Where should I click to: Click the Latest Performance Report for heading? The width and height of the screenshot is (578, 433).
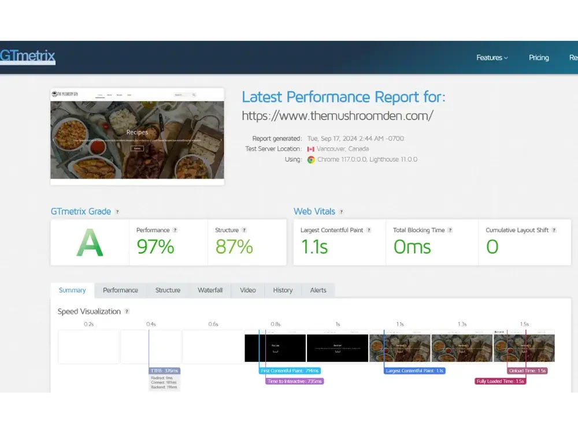(x=343, y=97)
